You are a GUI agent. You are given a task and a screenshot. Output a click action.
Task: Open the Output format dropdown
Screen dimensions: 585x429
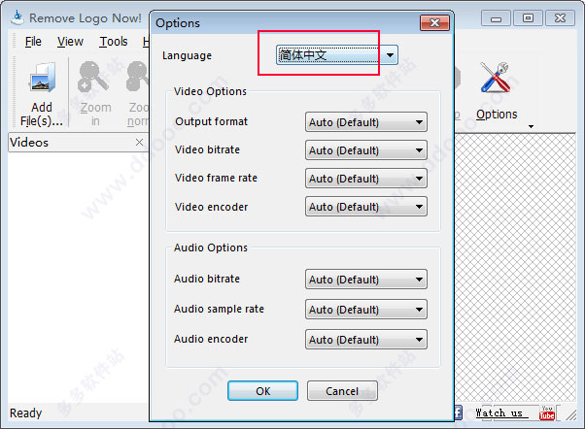click(x=366, y=122)
